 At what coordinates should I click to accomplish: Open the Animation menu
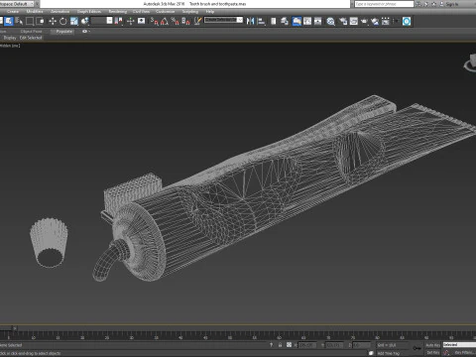(60, 12)
